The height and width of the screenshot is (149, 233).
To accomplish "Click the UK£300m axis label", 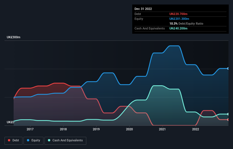I will pyautogui.click(x=14, y=37).
